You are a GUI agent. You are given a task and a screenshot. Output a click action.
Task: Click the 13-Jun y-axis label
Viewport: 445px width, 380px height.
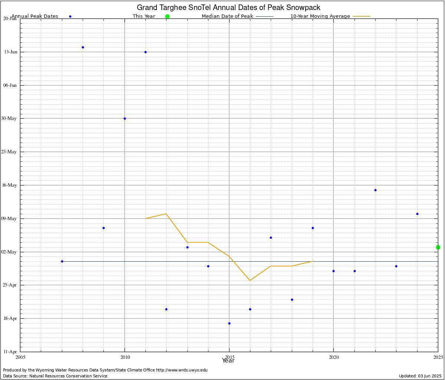pos(11,52)
